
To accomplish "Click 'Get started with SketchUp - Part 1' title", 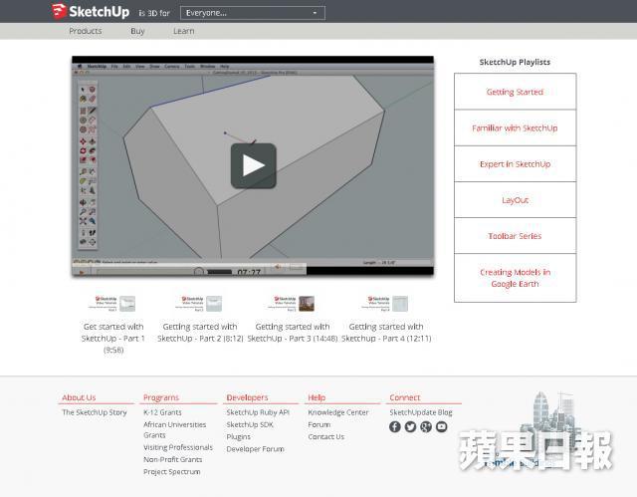I will point(113,338).
